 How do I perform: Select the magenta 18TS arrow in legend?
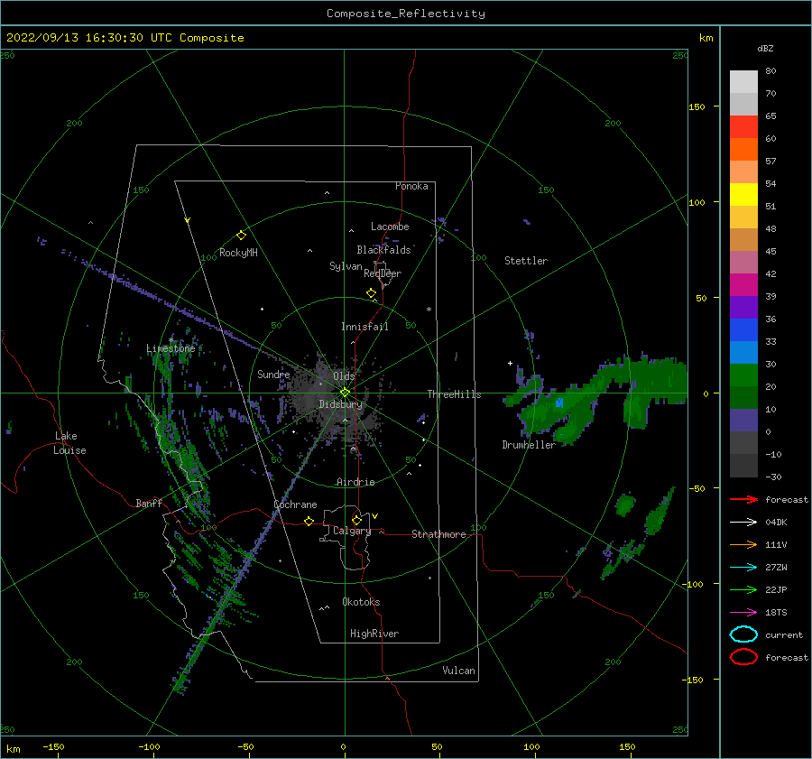pos(743,613)
